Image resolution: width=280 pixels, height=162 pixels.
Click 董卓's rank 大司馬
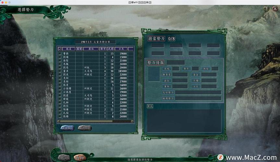coord(88,71)
